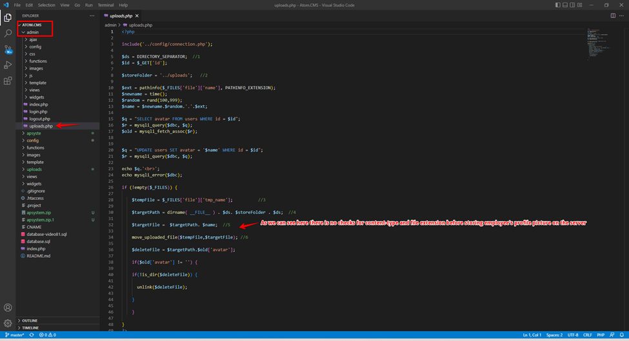
Task: Open database.sql file
Action: point(57,241)
